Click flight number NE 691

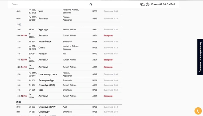32,29
